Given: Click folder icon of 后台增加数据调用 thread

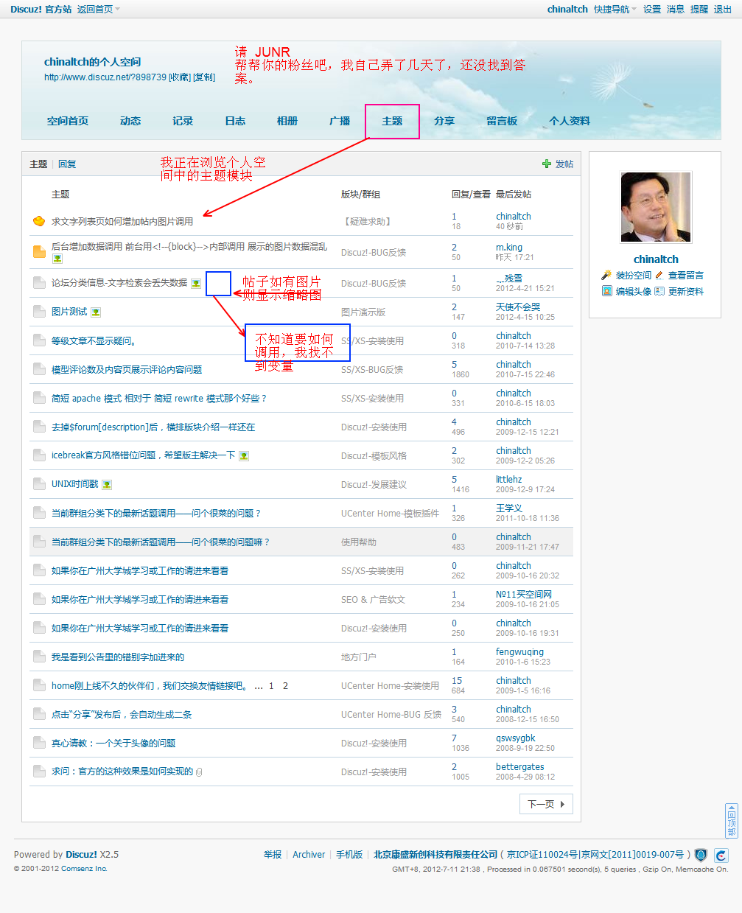Looking at the screenshot, I should pos(39,251).
